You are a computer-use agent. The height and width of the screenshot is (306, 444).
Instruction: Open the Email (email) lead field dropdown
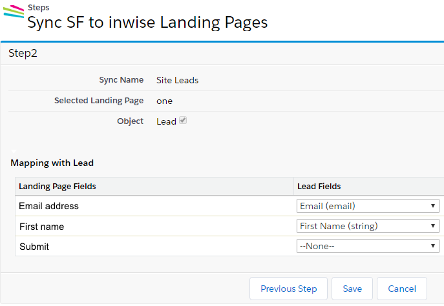[368, 206]
